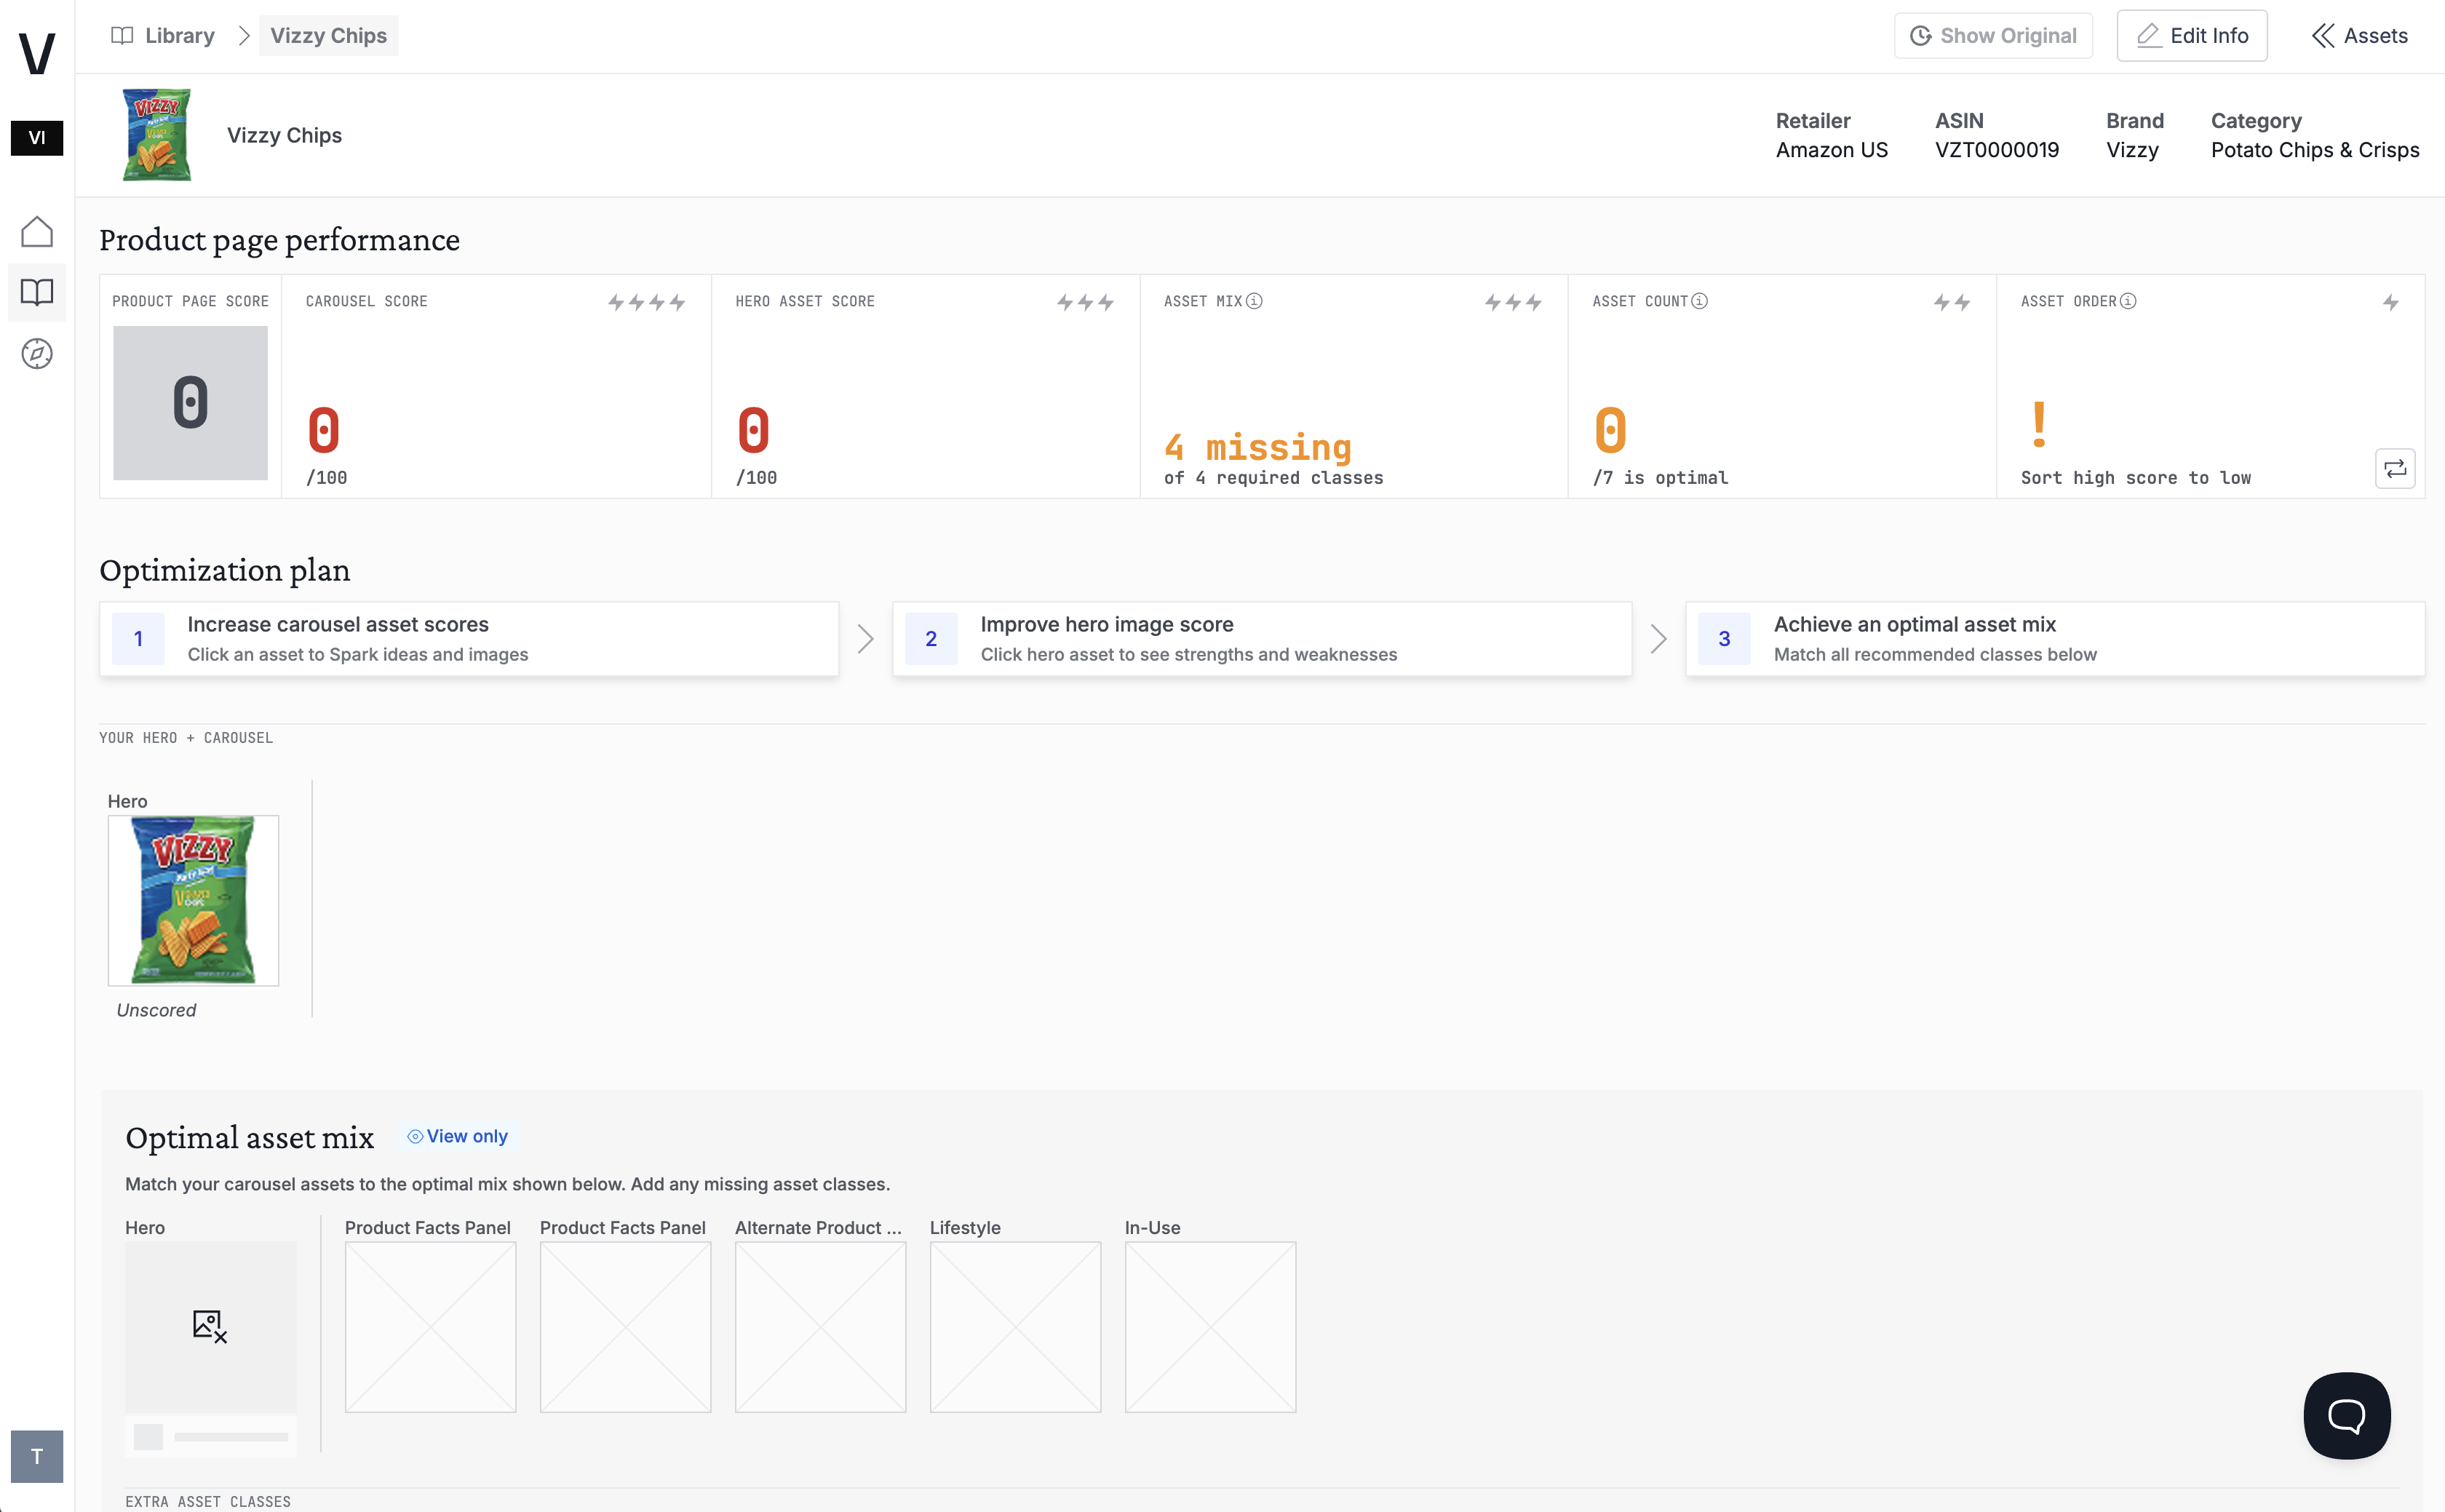Click chevron between plan steps 2 and 3
2445x1512 pixels.
[x=1658, y=639]
